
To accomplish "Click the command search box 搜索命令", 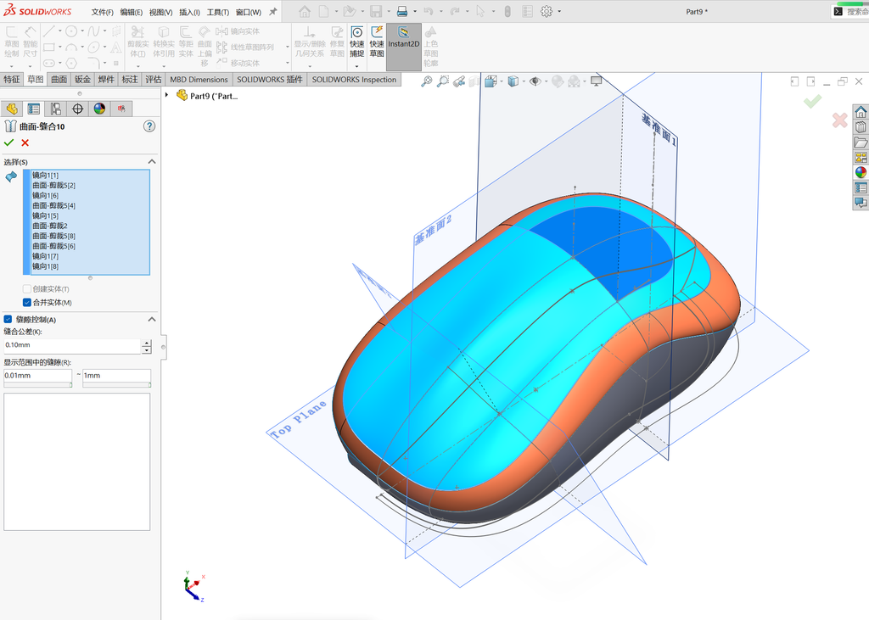I will tap(850, 12).
